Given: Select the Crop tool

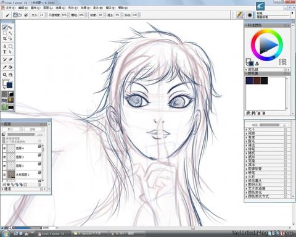Looking at the screenshot, I should pos(5,38).
